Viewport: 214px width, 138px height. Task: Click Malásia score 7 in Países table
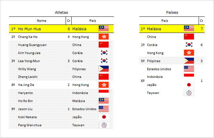(202, 29)
